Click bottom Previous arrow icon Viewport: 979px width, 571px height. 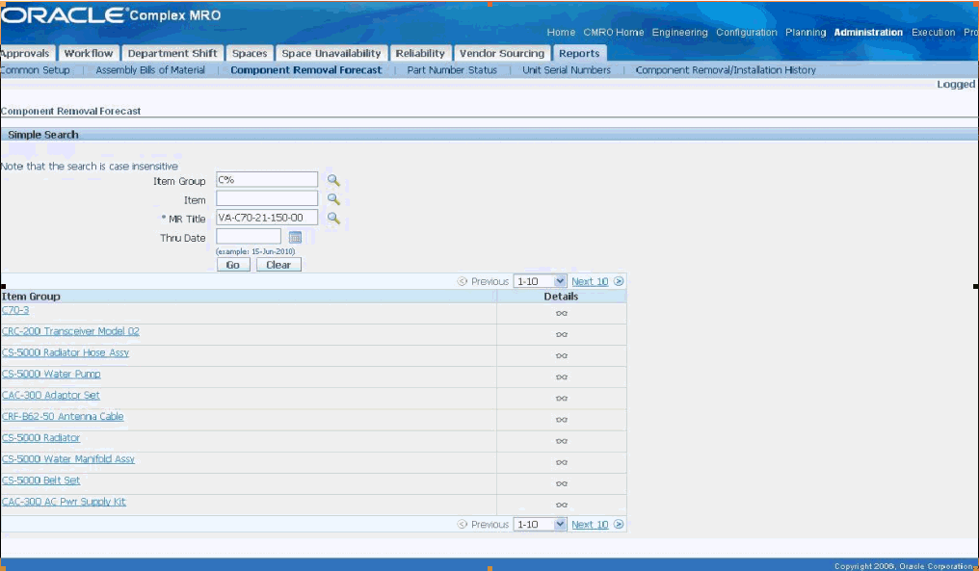pos(463,524)
